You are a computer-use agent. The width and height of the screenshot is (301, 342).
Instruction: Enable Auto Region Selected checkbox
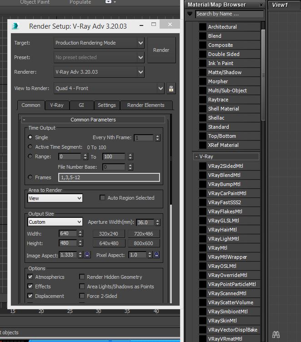point(102,197)
